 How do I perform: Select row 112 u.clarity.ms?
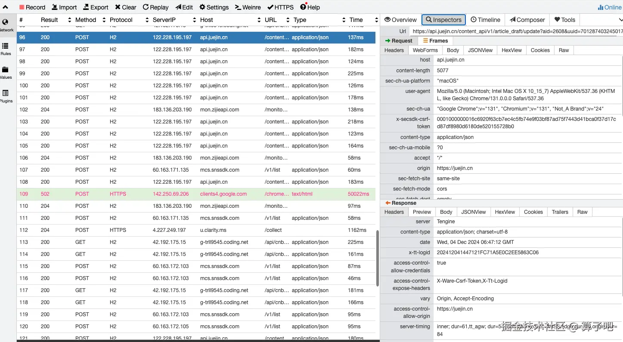[x=196, y=230]
